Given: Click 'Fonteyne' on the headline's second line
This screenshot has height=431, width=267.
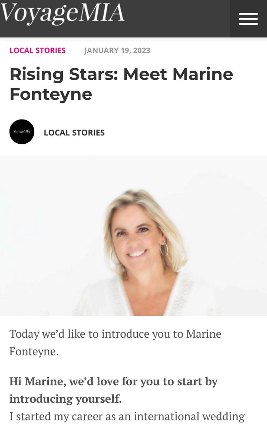Looking at the screenshot, I should [51, 94].
